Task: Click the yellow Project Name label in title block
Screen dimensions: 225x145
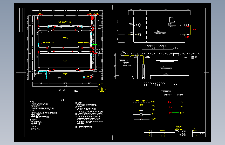Action: pyautogui.click(x=179, y=129)
